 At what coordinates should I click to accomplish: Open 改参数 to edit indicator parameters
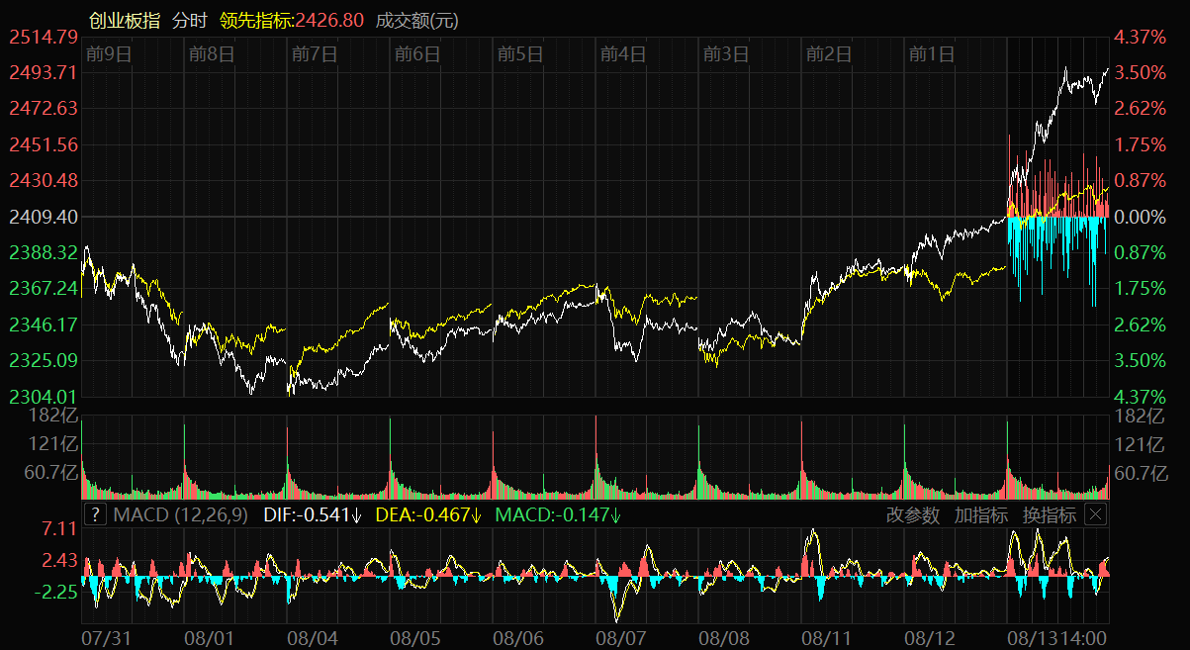point(913,514)
